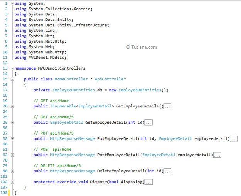The image size is (241, 196).
Task: Click the GetEmployeeDetails method name
Action: point(137,106)
